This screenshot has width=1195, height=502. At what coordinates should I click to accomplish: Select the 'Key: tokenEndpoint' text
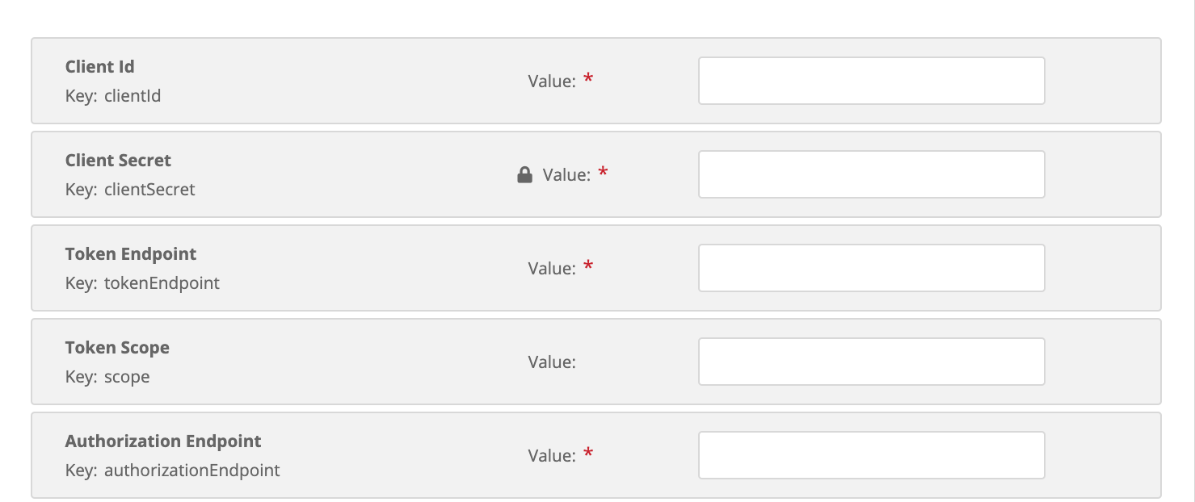pyautogui.click(x=142, y=283)
